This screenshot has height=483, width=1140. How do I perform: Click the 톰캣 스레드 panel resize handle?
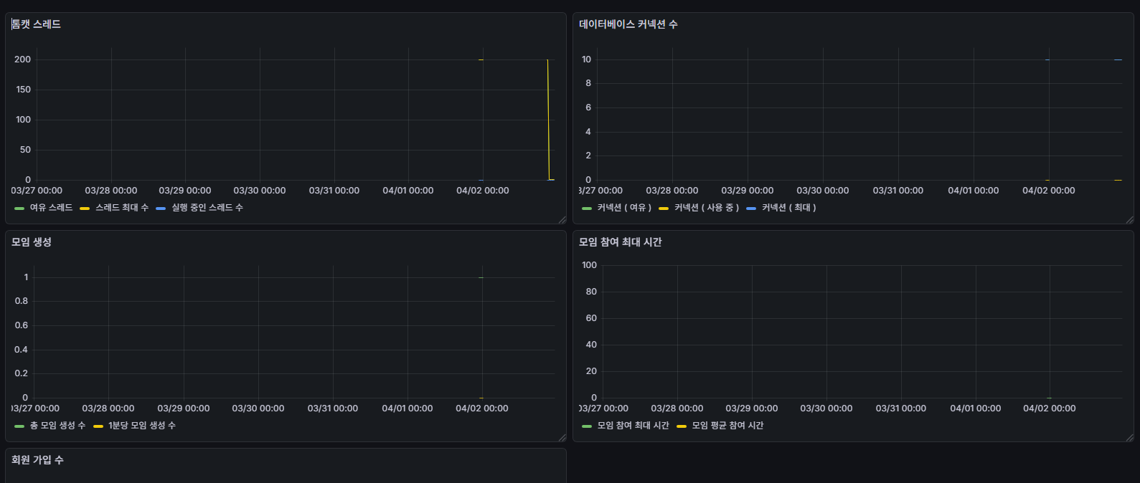[x=562, y=219]
